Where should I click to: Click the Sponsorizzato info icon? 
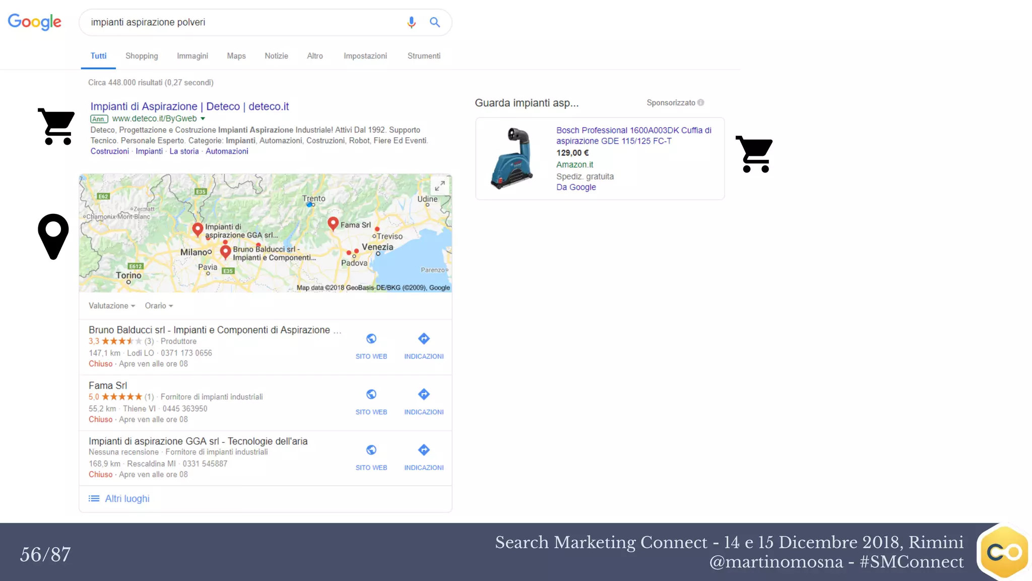pos(700,103)
